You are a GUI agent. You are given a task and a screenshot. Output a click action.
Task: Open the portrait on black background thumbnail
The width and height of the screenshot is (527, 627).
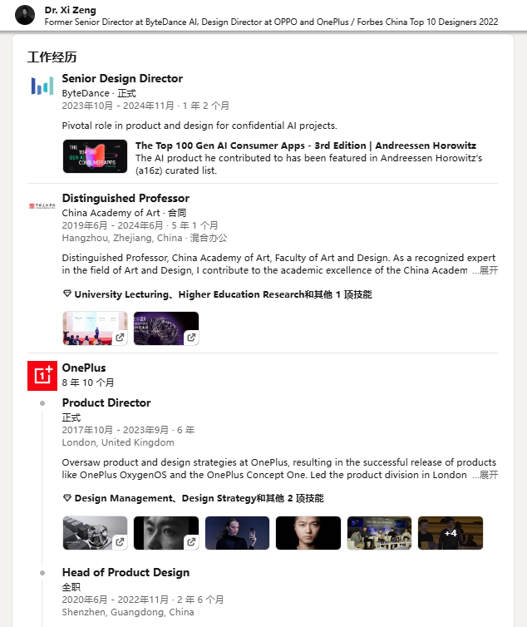(x=308, y=533)
